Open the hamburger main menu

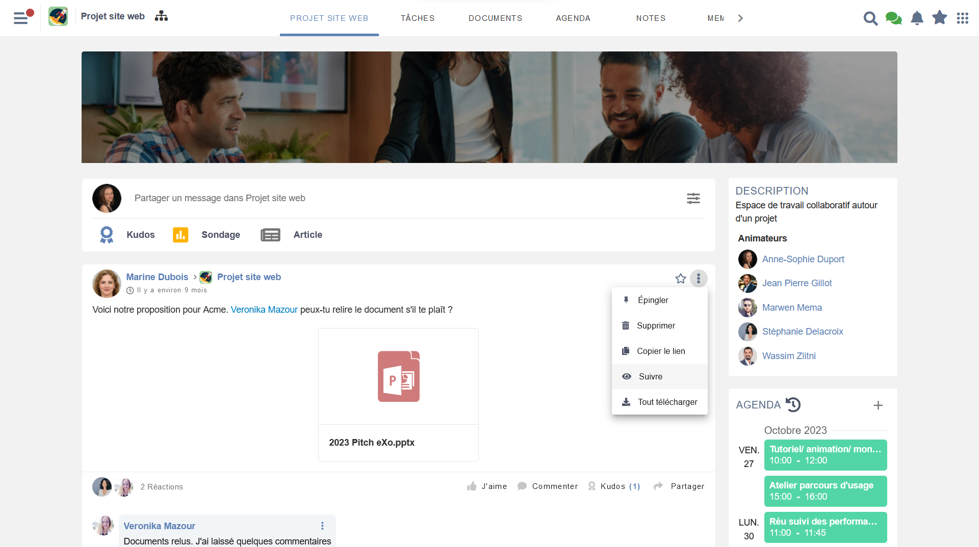point(21,18)
